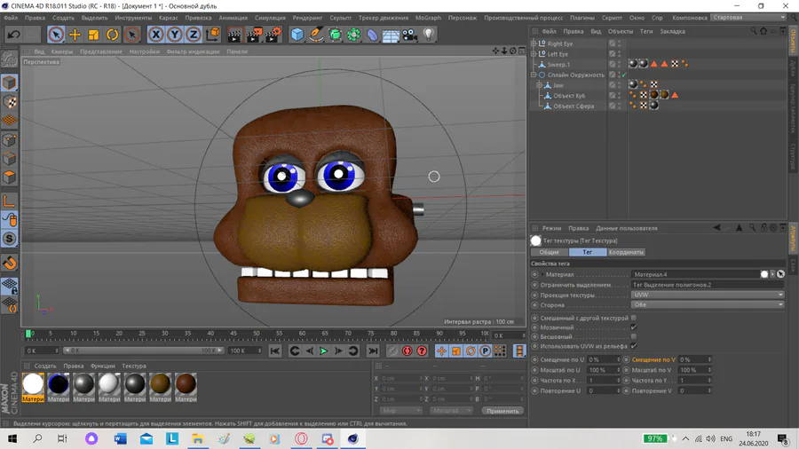Open the 'Сторона' dropdown set to Обе
Screen dimensions: 799x449
pyautogui.click(x=707, y=305)
